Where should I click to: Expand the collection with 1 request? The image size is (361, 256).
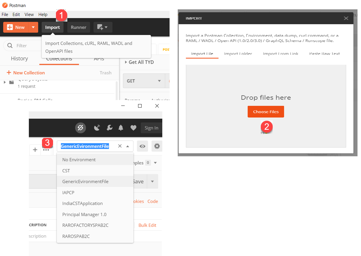pyautogui.click(x=5, y=82)
